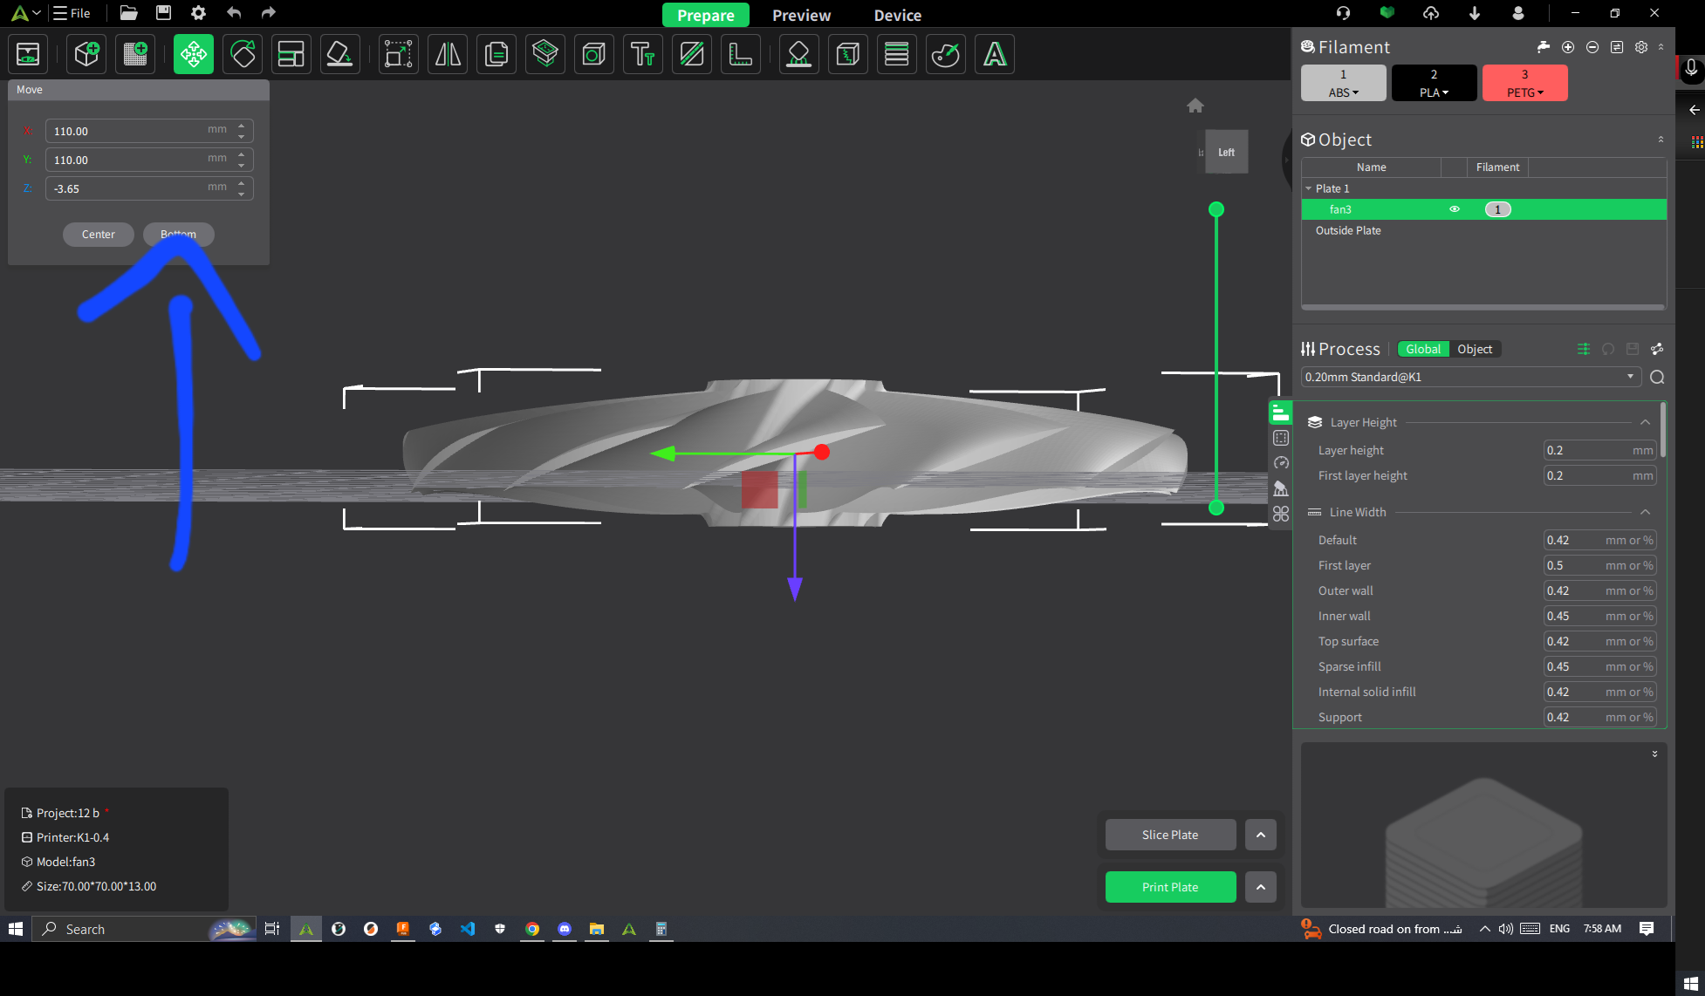Collapse the Layer Height section
The width and height of the screenshot is (1705, 996).
pyautogui.click(x=1645, y=422)
